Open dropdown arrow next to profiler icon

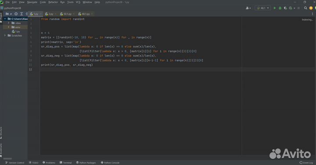(294, 8)
